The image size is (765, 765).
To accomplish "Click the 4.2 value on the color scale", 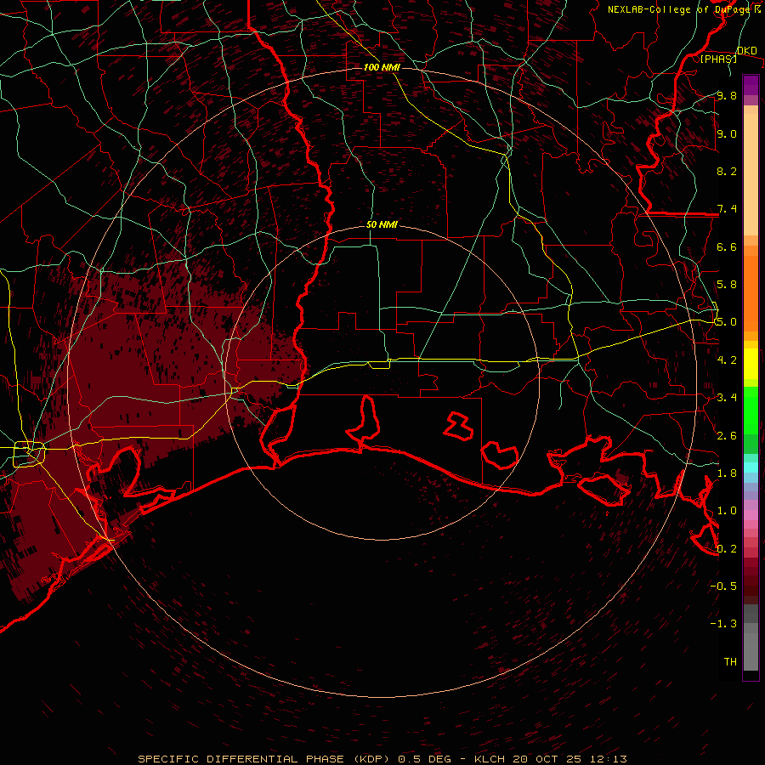I will (x=727, y=360).
